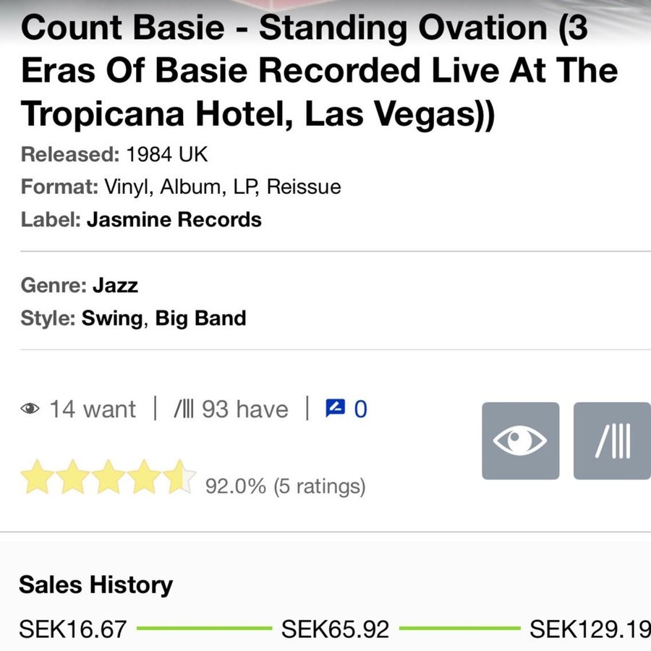
Task: Click the collection icon beside 93 have
Action: [x=184, y=409]
